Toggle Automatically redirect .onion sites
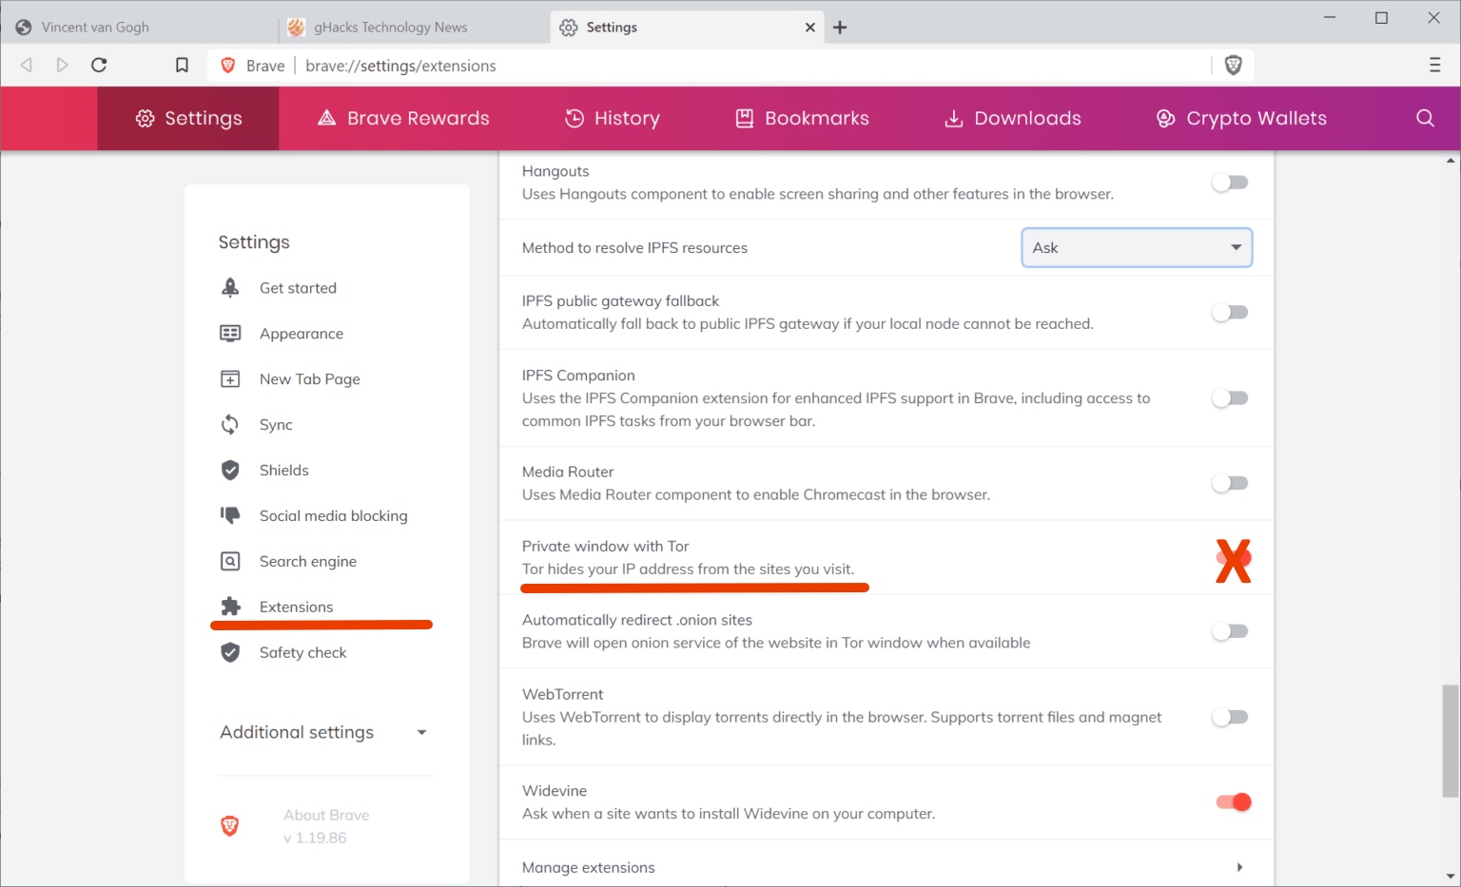This screenshot has height=887, width=1461. coord(1230,631)
